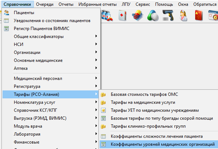
Task: Expand the НСИ submenu
Action: click(x=19, y=44)
